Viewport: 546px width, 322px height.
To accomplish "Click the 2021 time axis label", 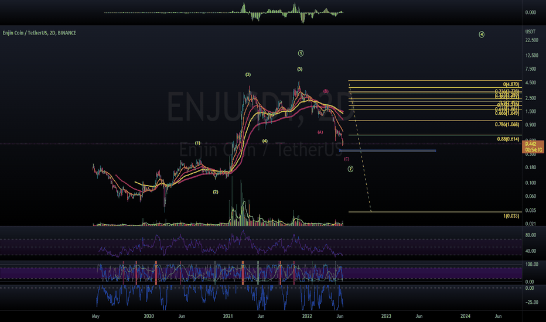I will [x=228, y=316].
